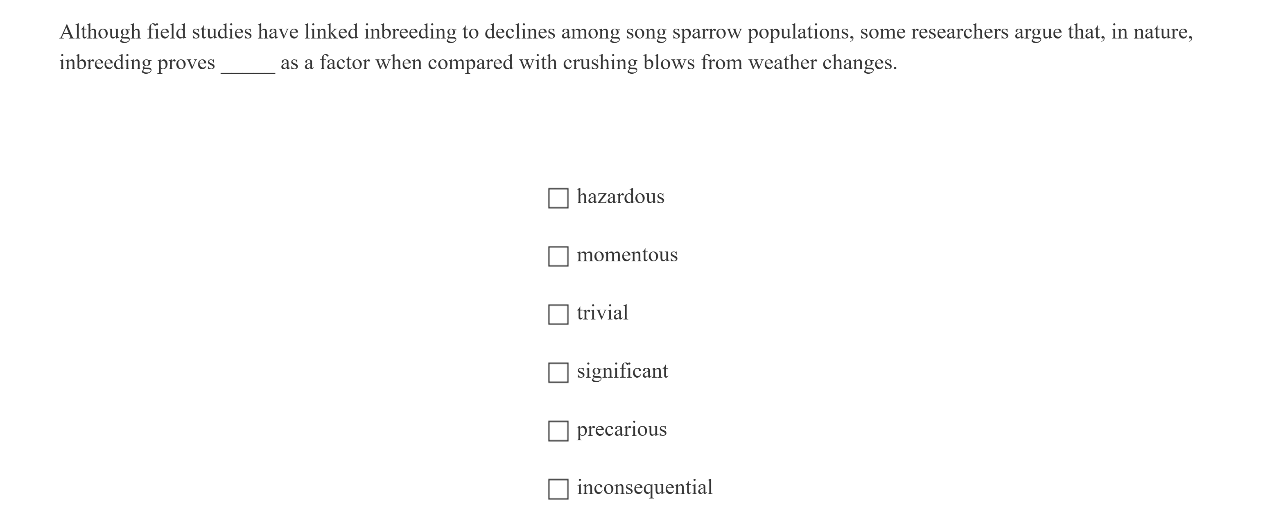Click the 'trivial' answer label text
Viewport: 1288px width, 512px height.
(603, 313)
